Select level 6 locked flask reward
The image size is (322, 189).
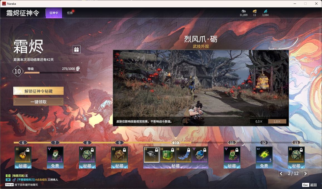tap(23, 154)
